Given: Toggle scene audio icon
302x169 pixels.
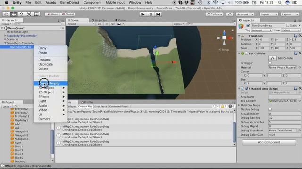Looking at the screenshot, I should click(x=113, y=24).
